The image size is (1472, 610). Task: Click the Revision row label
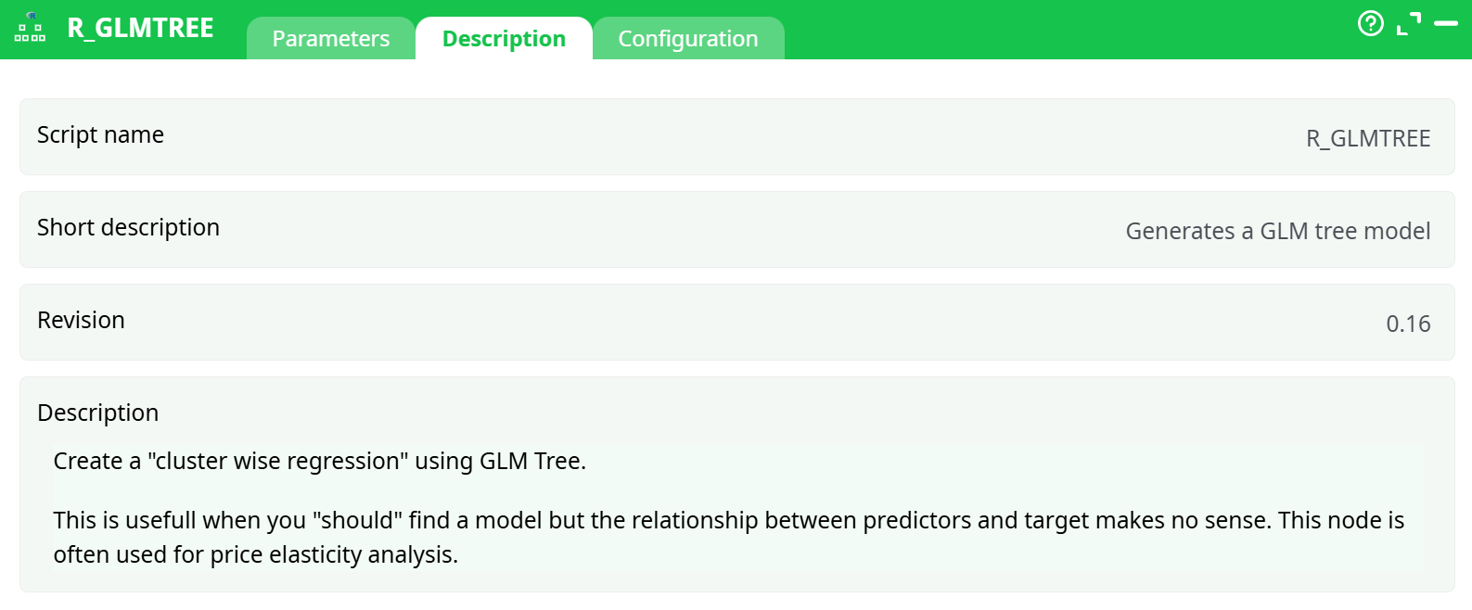coord(82,320)
